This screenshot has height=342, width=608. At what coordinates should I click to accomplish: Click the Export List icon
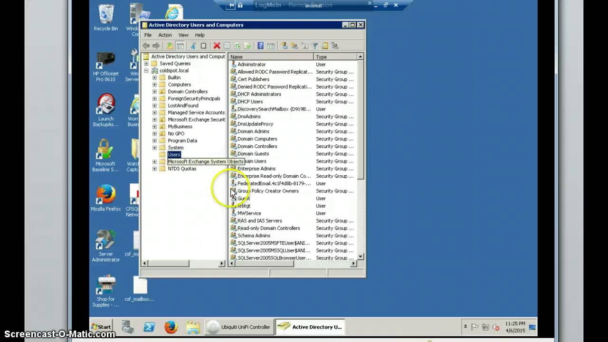tap(247, 46)
